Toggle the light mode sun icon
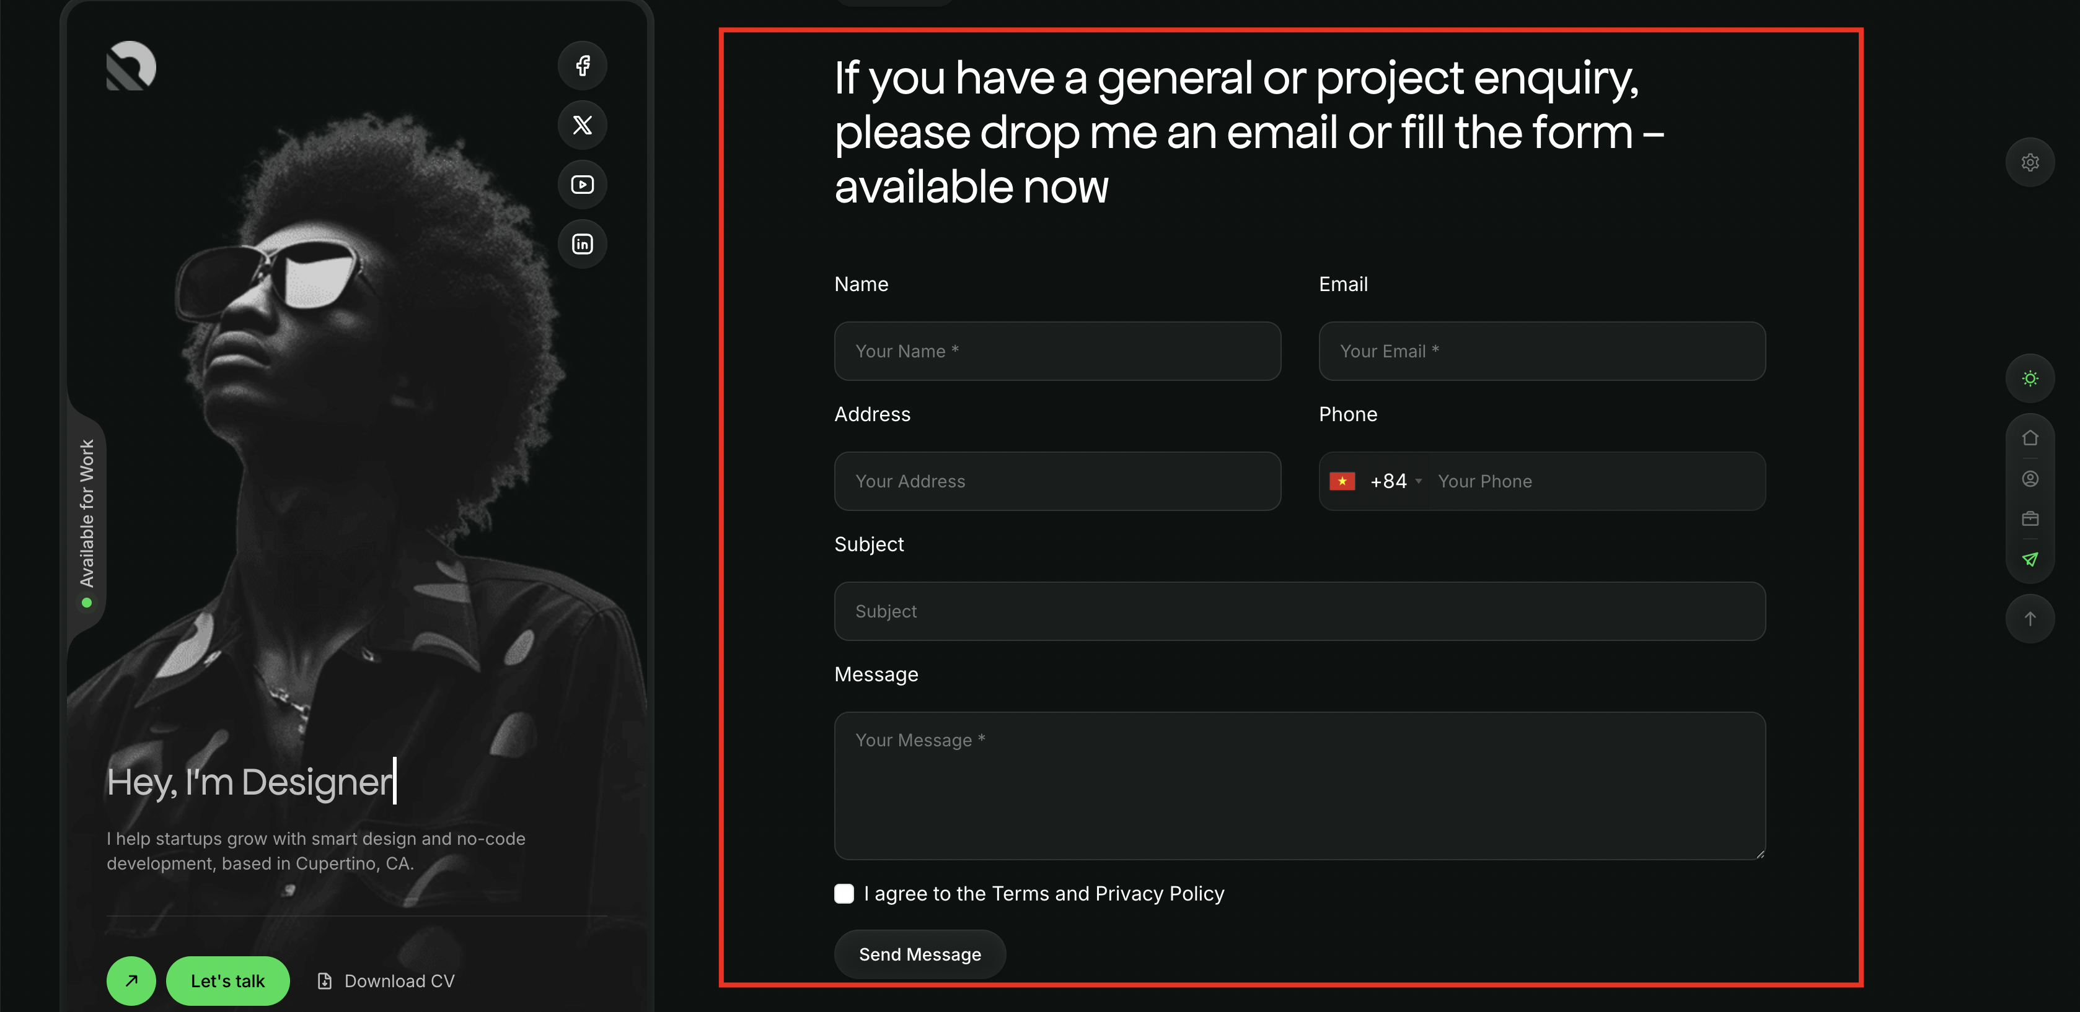The image size is (2080, 1012). [x=2029, y=378]
